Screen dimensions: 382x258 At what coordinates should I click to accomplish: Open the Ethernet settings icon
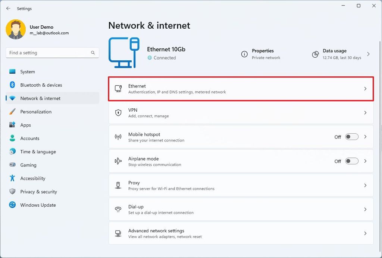tap(118, 88)
